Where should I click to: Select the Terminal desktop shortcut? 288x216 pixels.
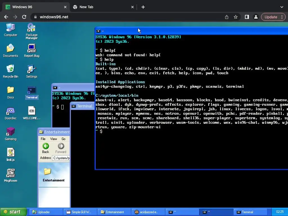pos(31,93)
